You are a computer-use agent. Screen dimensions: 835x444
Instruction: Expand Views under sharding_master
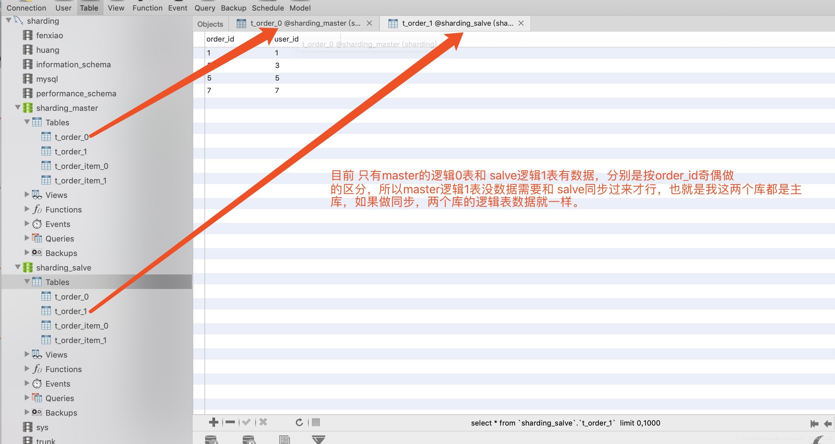pos(27,195)
